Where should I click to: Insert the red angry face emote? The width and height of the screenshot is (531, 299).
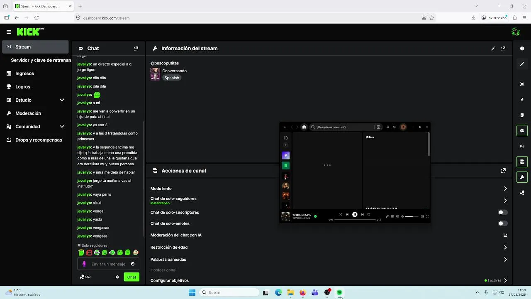pos(89,252)
